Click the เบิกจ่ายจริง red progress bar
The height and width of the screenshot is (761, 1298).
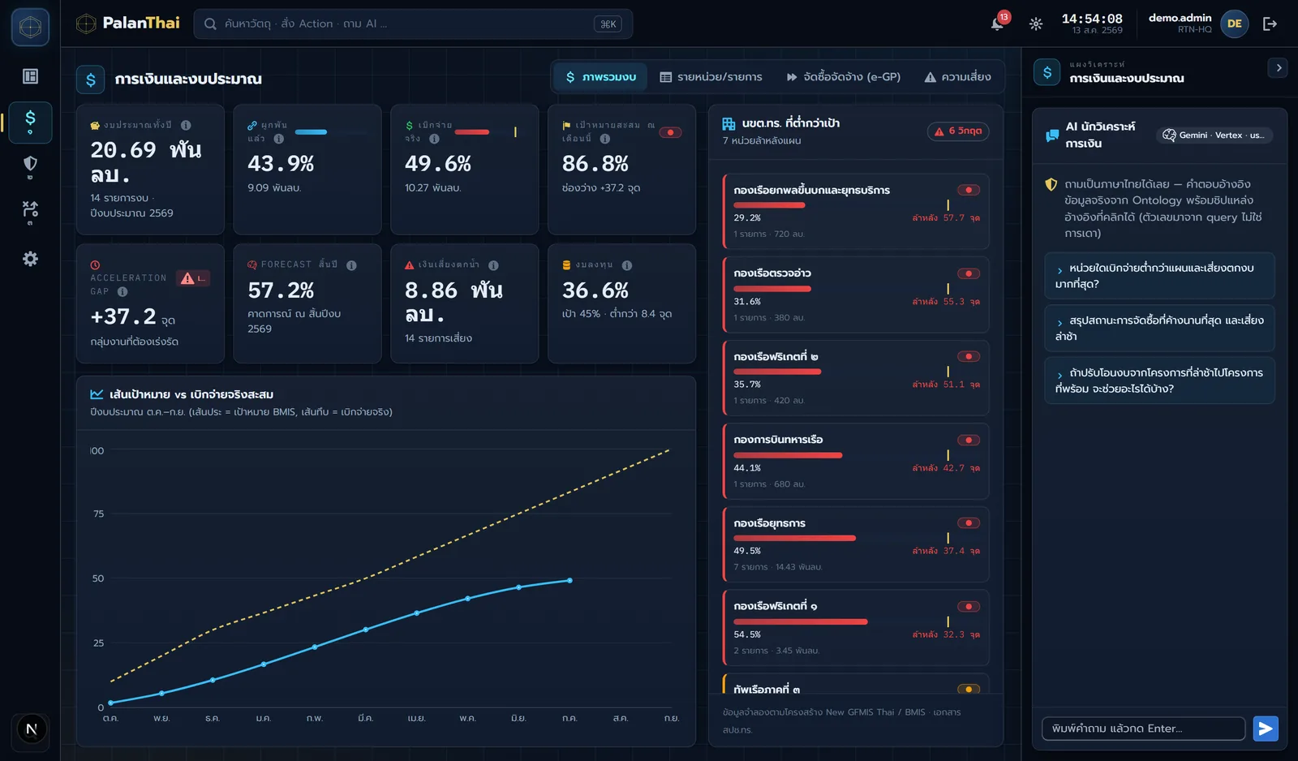[x=472, y=131]
